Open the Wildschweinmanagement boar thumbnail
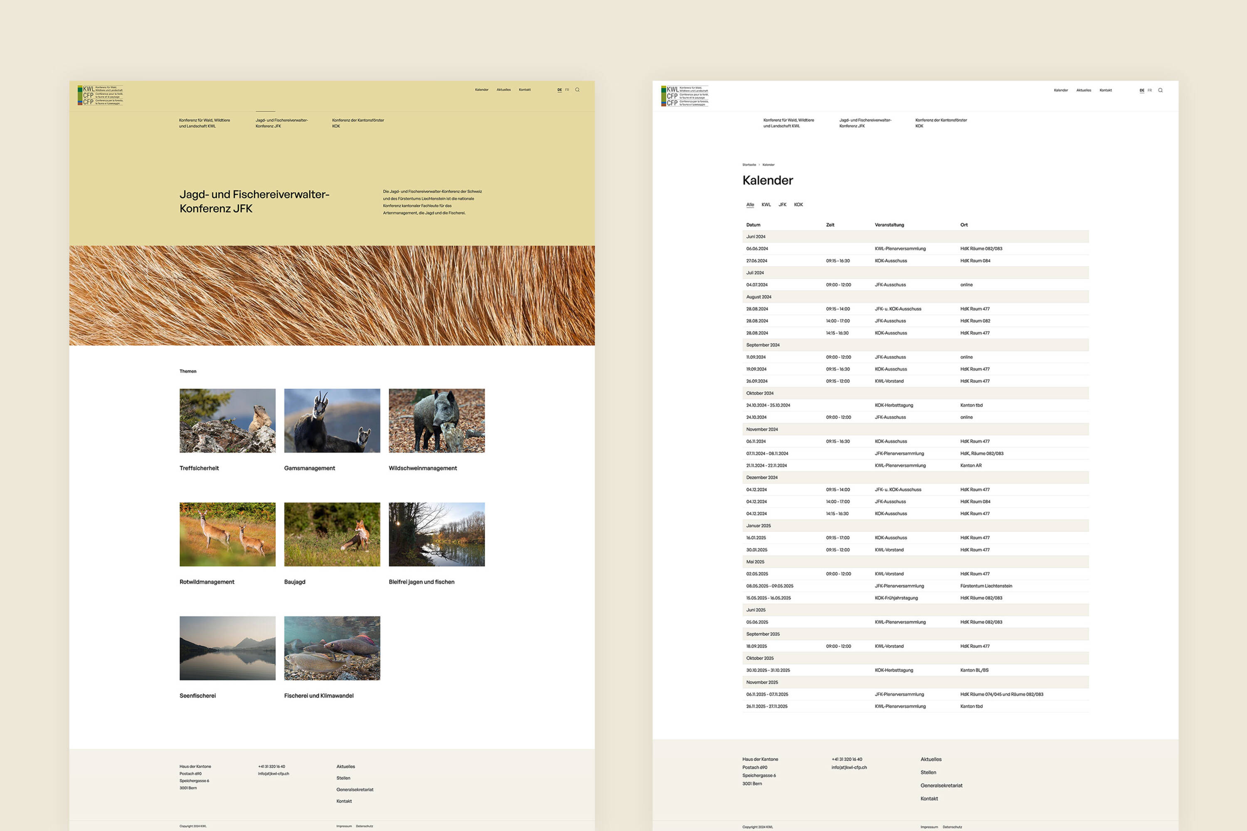The height and width of the screenshot is (831, 1247). [436, 421]
